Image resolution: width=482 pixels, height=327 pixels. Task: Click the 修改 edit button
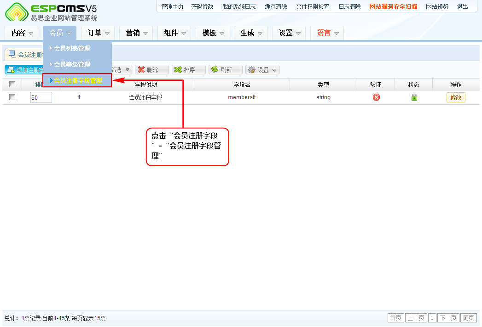tap(456, 97)
